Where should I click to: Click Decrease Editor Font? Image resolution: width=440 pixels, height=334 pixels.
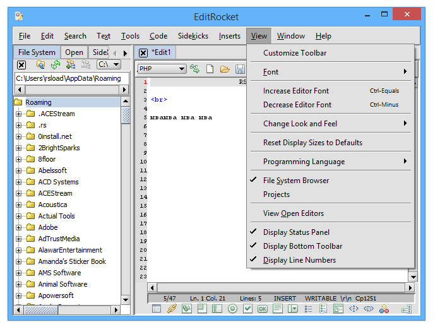[x=331, y=105]
